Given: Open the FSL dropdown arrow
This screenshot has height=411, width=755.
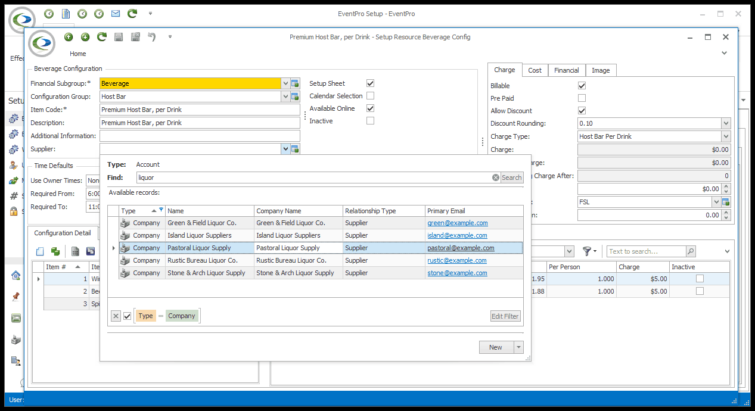Looking at the screenshot, I should point(716,202).
